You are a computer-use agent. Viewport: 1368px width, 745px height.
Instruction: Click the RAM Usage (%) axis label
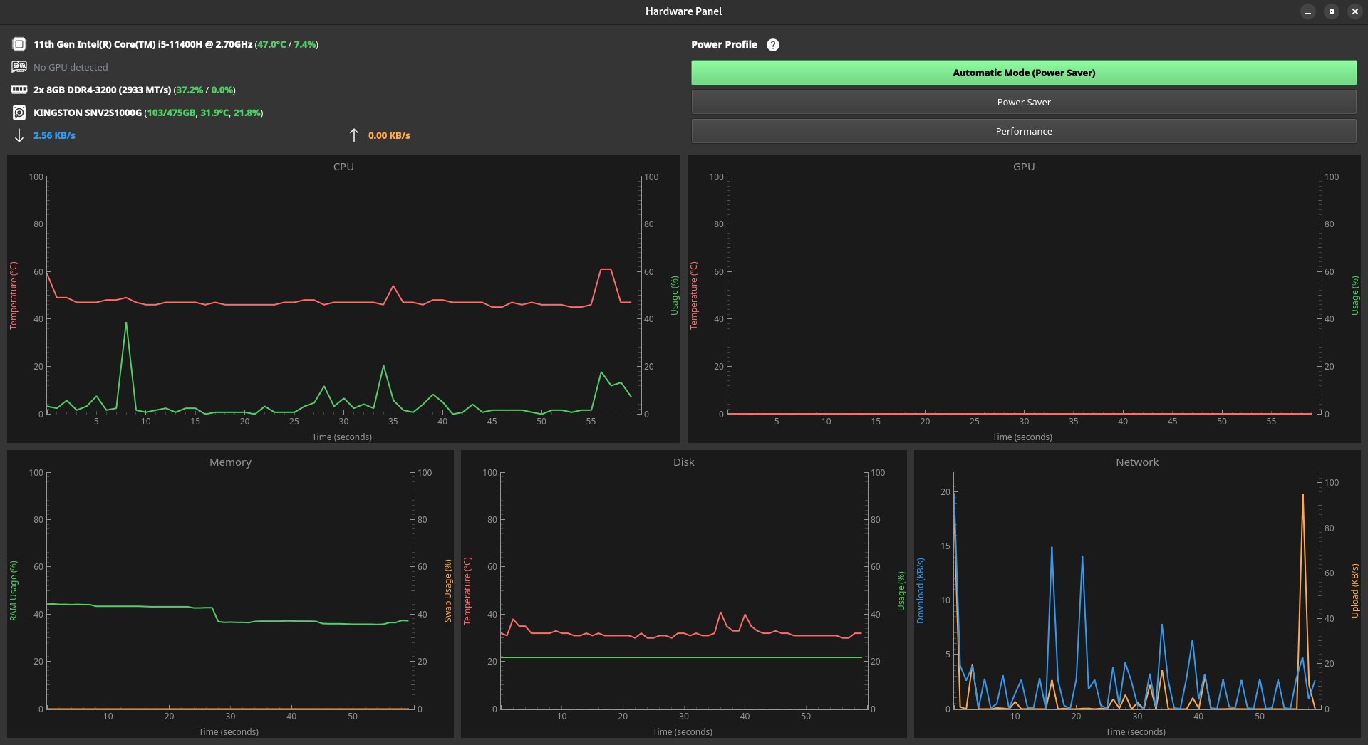13,591
